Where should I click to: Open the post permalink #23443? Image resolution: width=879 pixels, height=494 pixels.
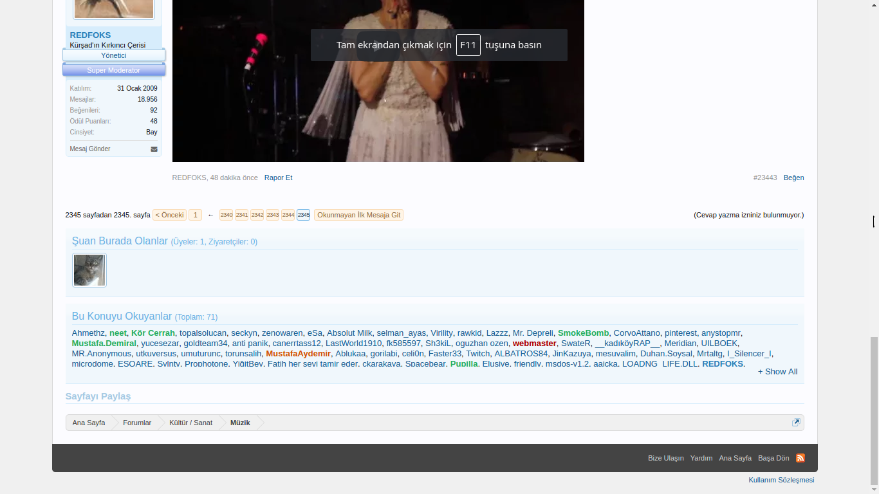tap(765, 178)
